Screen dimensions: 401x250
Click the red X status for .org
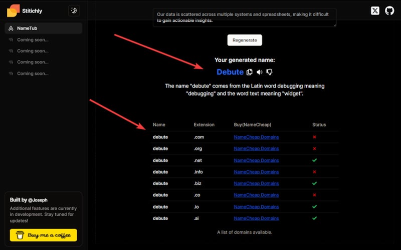pyautogui.click(x=314, y=148)
